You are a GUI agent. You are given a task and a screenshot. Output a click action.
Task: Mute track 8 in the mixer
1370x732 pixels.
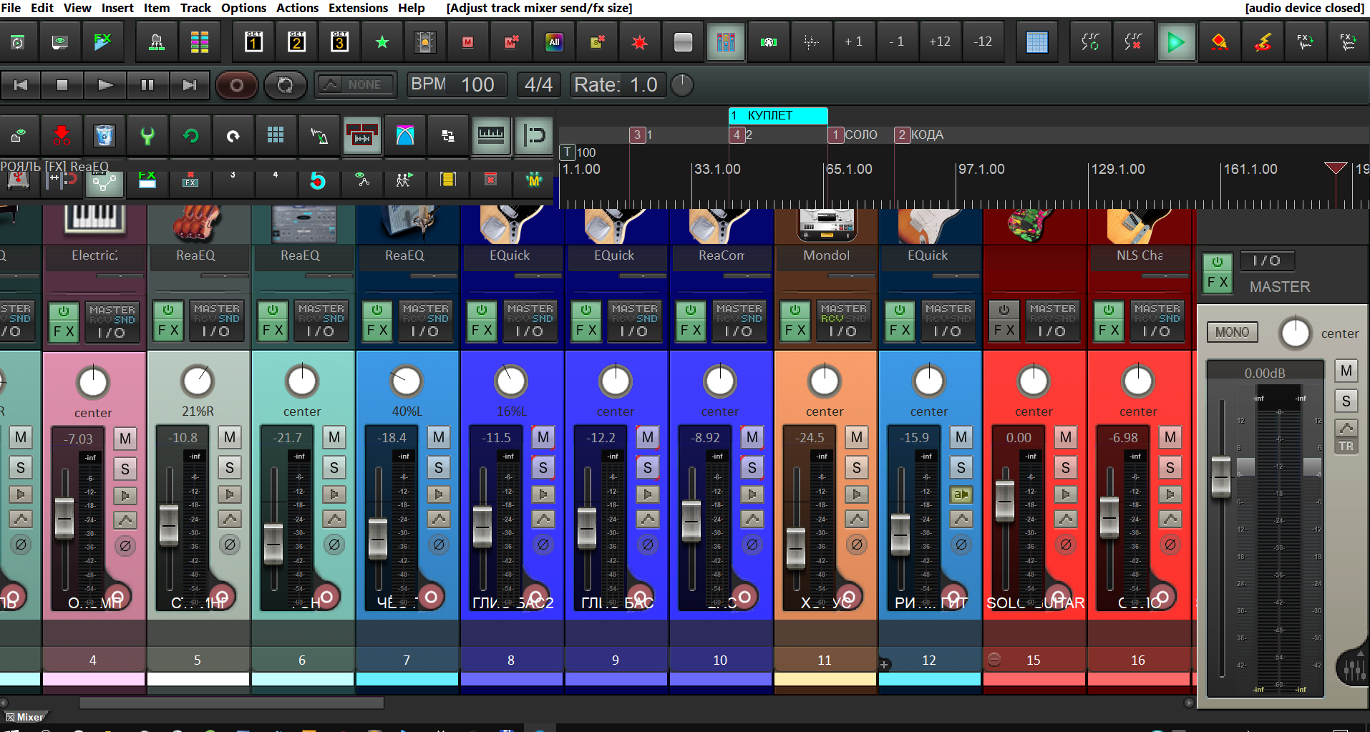pos(543,437)
